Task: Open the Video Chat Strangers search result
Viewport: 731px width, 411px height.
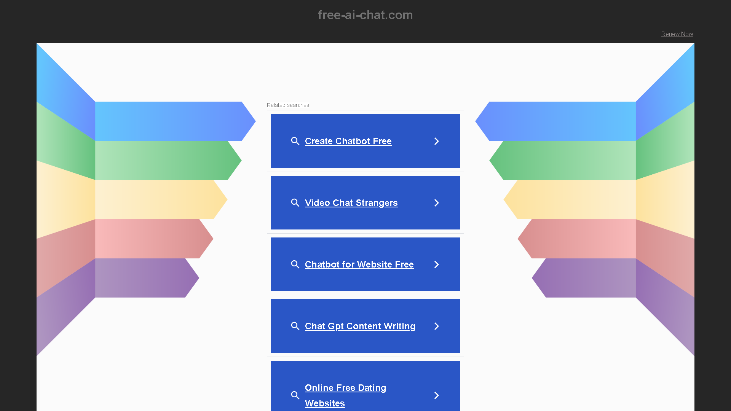Action: (x=351, y=202)
